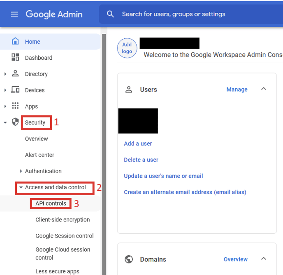This screenshot has height=275, width=283.
Task: Click the Devices icon in sidebar
Action: click(x=15, y=90)
